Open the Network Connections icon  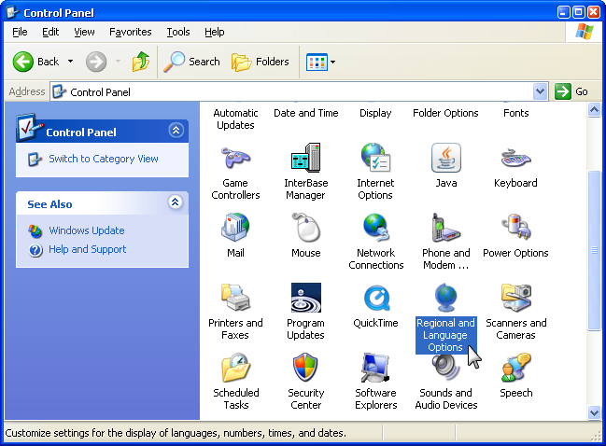(375, 227)
